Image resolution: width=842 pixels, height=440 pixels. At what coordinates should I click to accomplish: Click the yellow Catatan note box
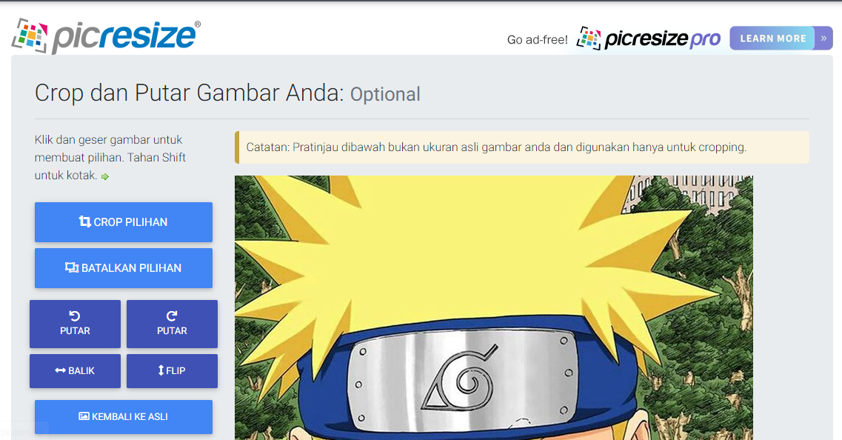coord(522,147)
